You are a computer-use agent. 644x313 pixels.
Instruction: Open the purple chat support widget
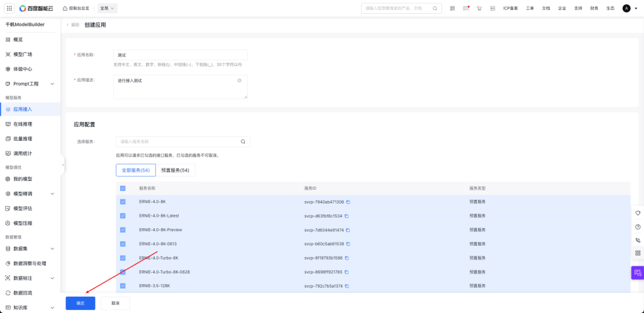click(x=637, y=273)
